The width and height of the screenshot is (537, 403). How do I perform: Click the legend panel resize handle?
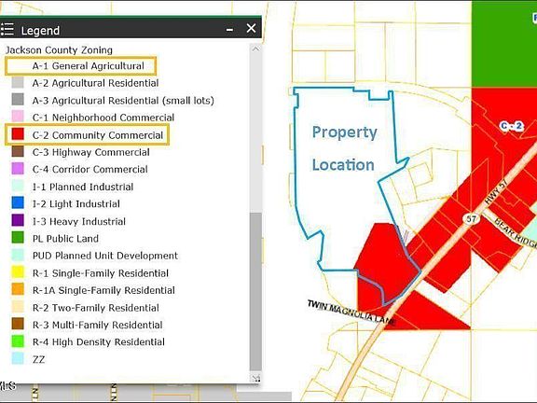(x=256, y=379)
